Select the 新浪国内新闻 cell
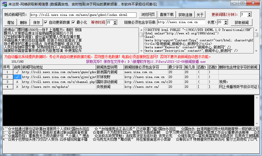This screenshot has width=262, height=156. tap(110, 72)
